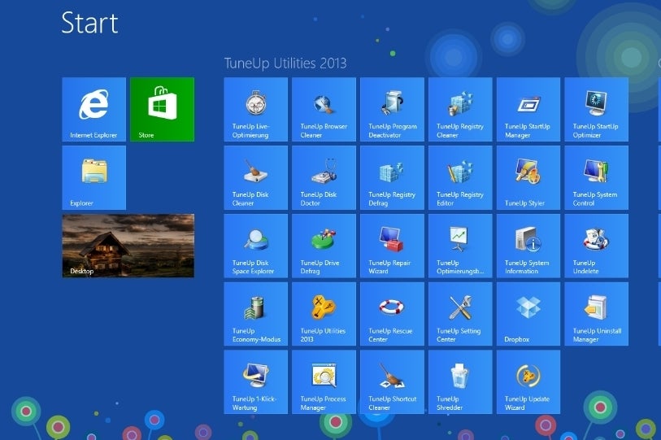The image size is (661, 440).
Task: Open the Desktop tile with cabin wallpaper
Action: [x=128, y=246]
